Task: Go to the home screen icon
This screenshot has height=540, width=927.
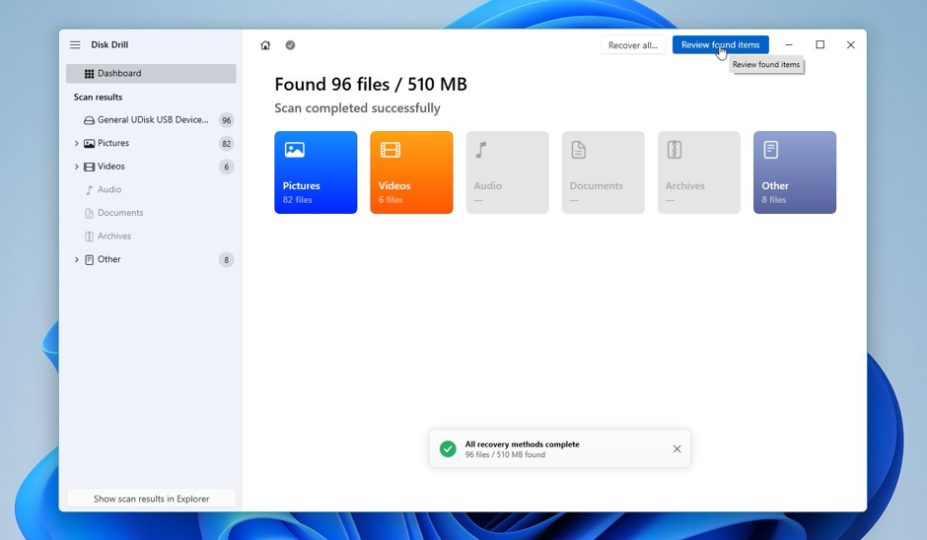Action: point(265,45)
